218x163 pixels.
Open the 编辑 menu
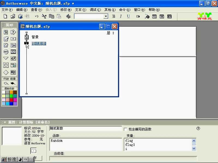pyautogui.click(x=22, y=10)
